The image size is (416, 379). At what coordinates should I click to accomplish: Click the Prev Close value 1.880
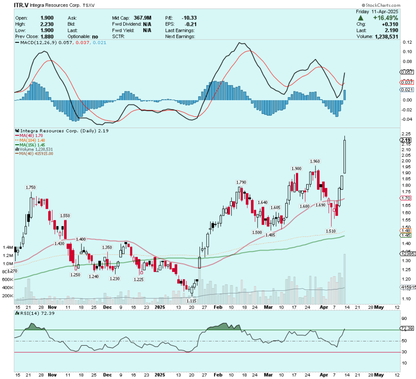(47, 37)
